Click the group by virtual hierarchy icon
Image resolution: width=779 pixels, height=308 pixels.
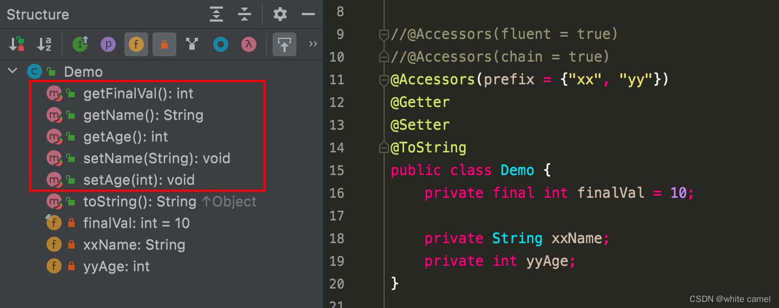(x=192, y=44)
